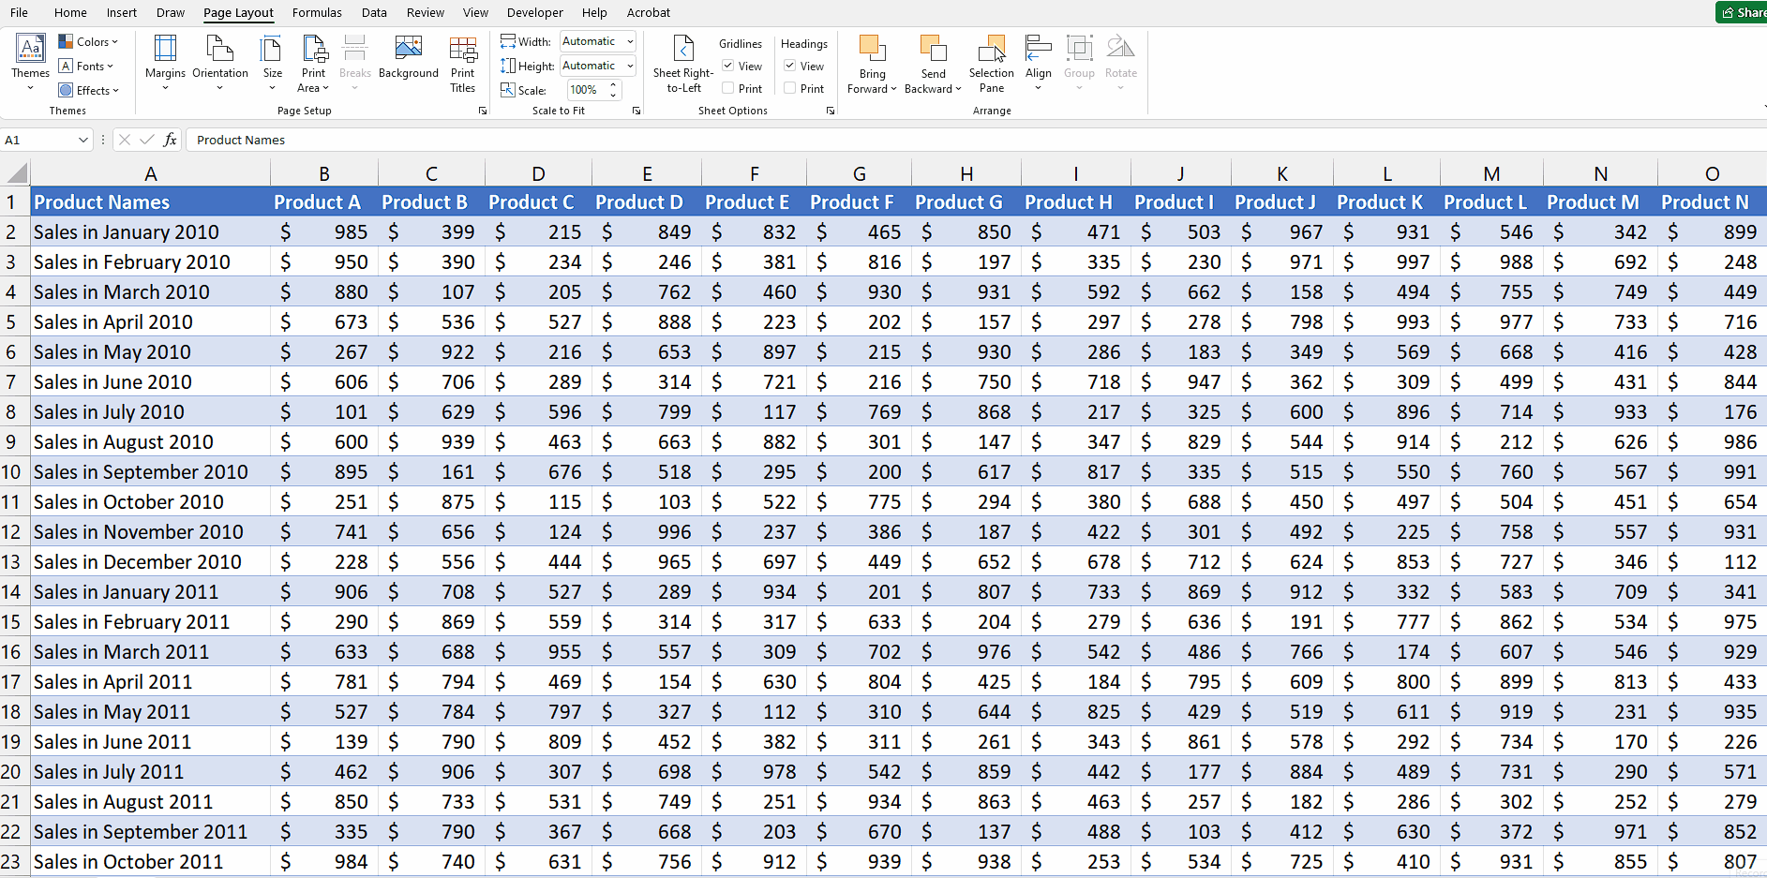The image size is (1767, 878).
Task: Disable Headings View checkbox
Action: pos(790,66)
